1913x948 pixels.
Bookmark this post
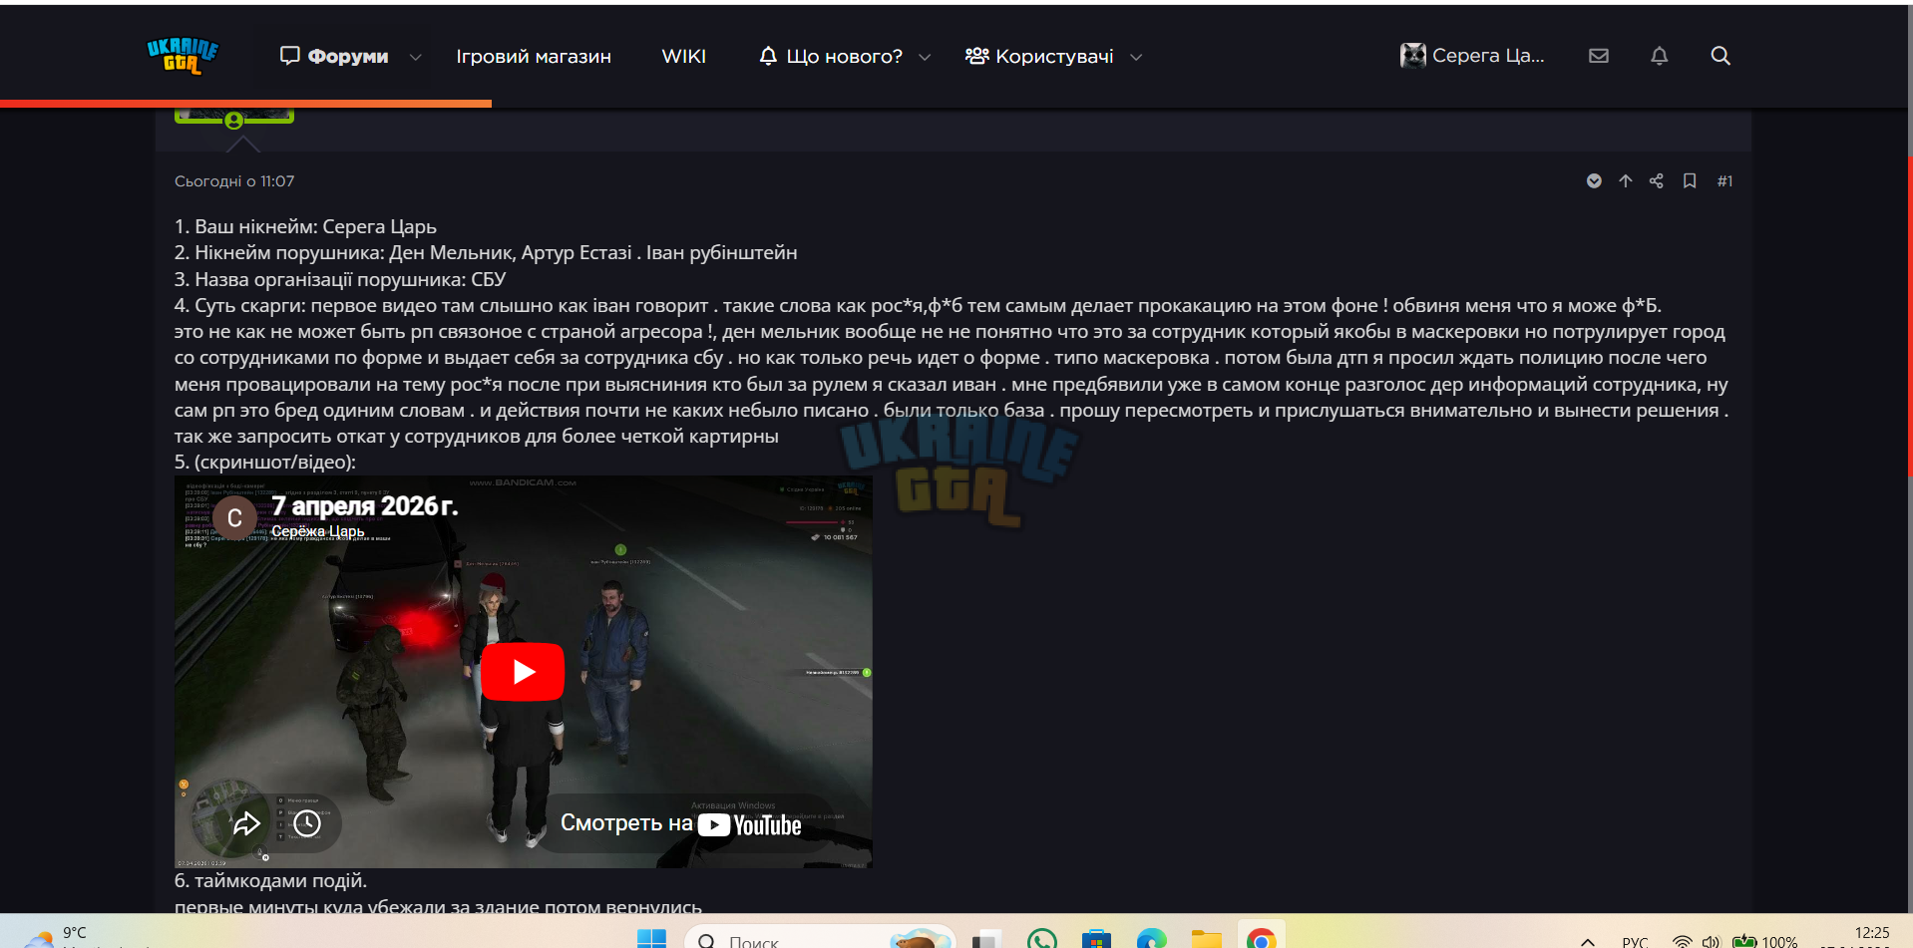point(1690,180)
